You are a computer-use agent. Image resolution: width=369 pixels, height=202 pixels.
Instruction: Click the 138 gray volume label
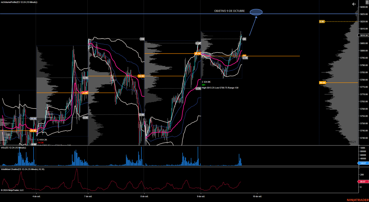142,39
